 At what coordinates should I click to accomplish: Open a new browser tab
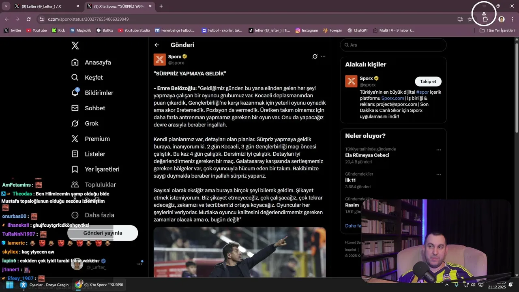tap(161, 6)
